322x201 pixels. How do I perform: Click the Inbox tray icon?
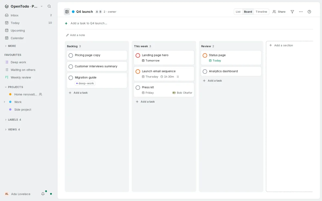tap(7, 15)
